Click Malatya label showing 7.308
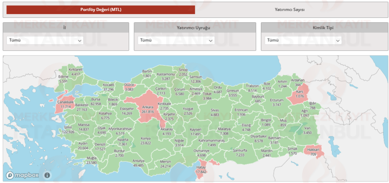This screenshot has height=183, width=389. [x=224, y=131]
